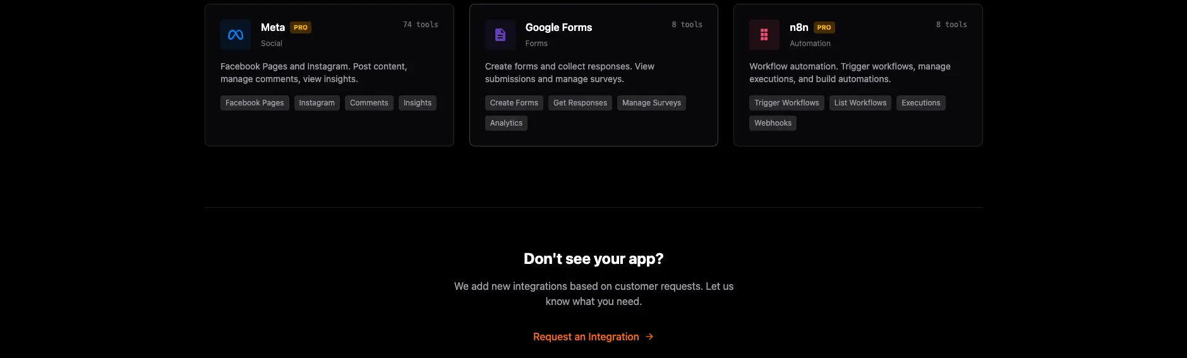This screenshot has width=1187, height=358.
Task: Click the 'Social' category label
Action: coord(272,44)
